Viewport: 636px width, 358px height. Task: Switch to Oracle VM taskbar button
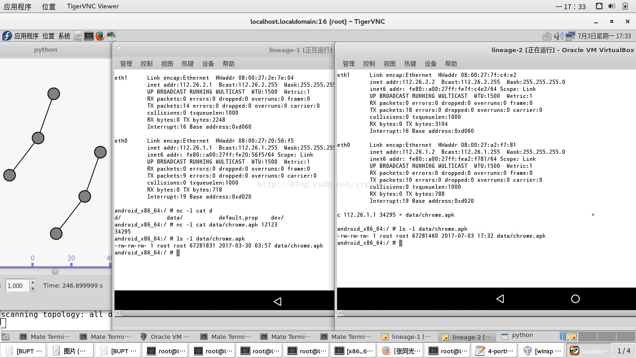[165, 337]
